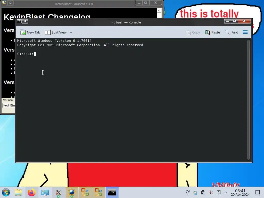Click KevinBlast changelog scroll up arrow
264x198 pixels.
tap(159, 10)
